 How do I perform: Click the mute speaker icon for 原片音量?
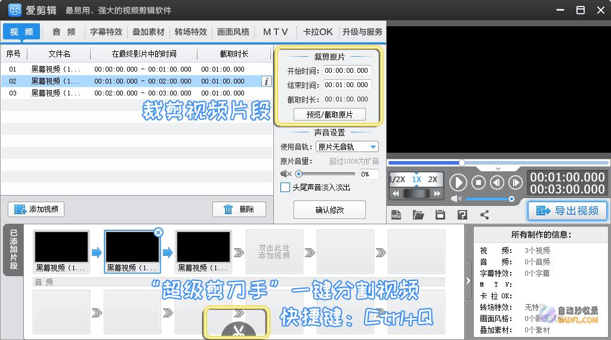coord(286,174)
